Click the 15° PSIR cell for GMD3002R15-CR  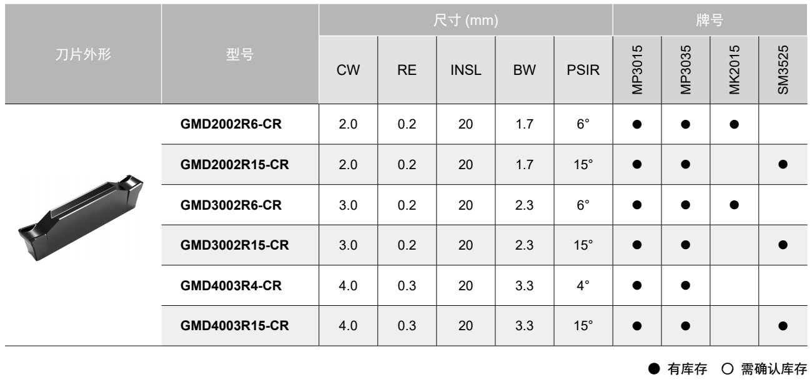point(583,245)
